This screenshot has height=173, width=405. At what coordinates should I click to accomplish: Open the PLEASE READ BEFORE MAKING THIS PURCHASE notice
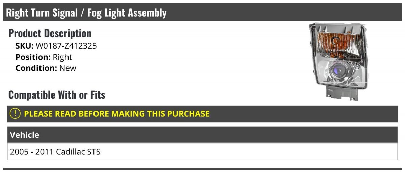click(x=116, y=114)
